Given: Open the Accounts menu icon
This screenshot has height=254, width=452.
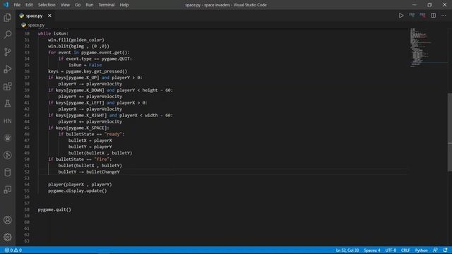Looking at the screenshot, I should [x=8, y=220].
